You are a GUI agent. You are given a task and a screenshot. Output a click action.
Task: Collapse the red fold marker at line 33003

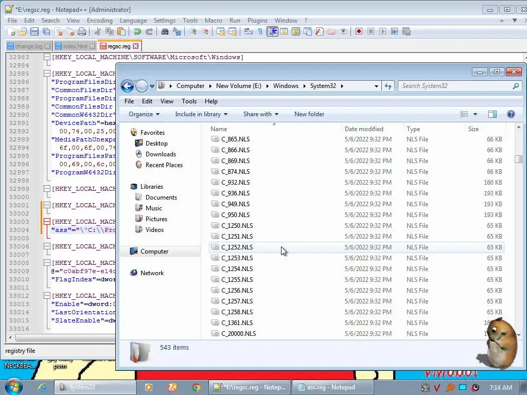point(47,222)
